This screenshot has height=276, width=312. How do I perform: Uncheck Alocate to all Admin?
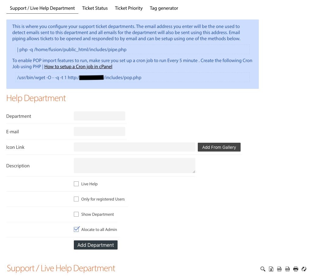(76, 229)
